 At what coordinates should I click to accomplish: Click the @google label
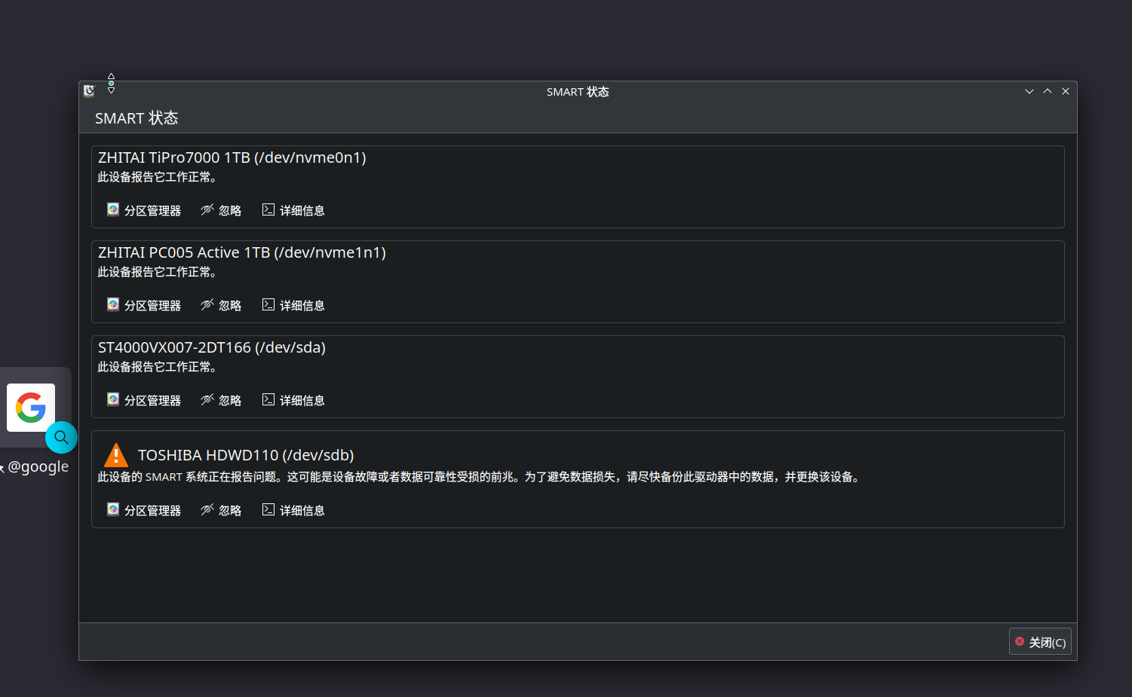point(38,466)
